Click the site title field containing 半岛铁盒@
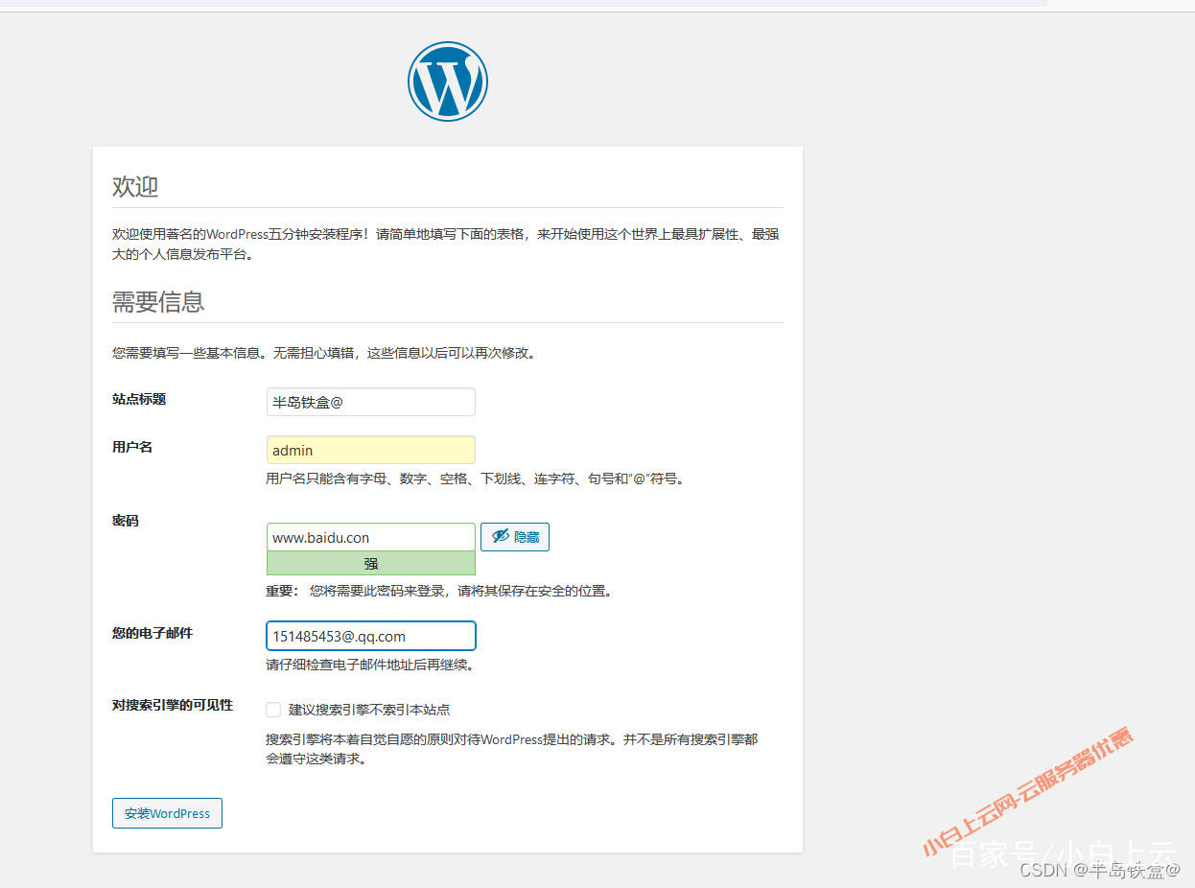This screenshot has height=888, width=1195. coord(371,402)
